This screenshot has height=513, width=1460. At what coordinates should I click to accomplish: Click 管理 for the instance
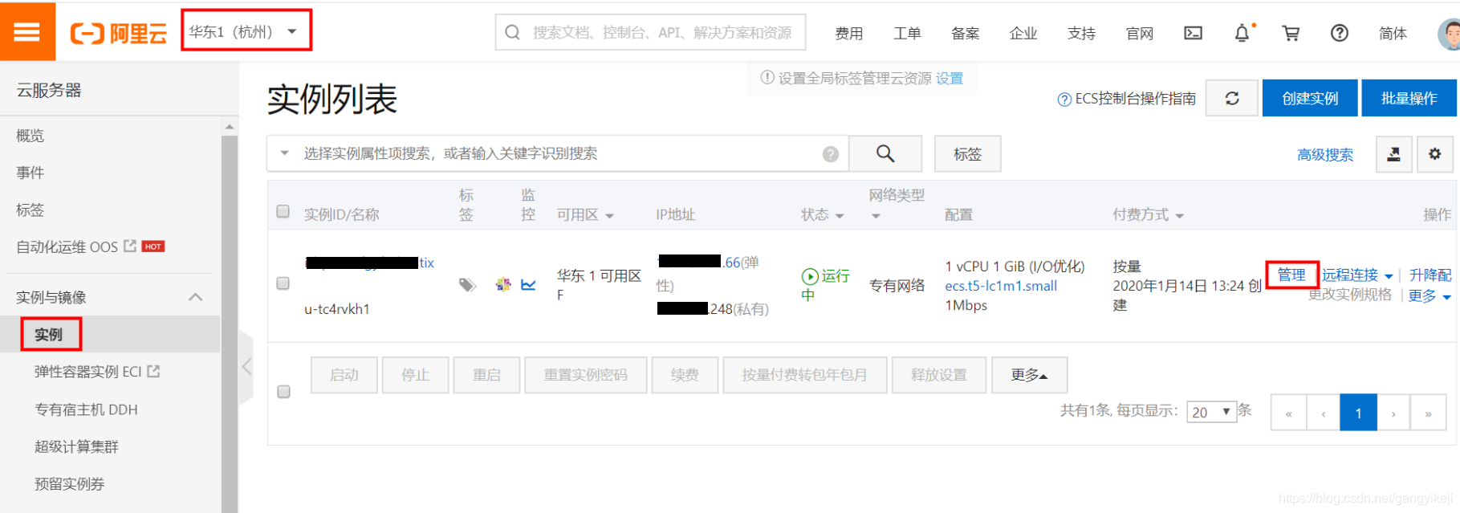pos(1291,275)
